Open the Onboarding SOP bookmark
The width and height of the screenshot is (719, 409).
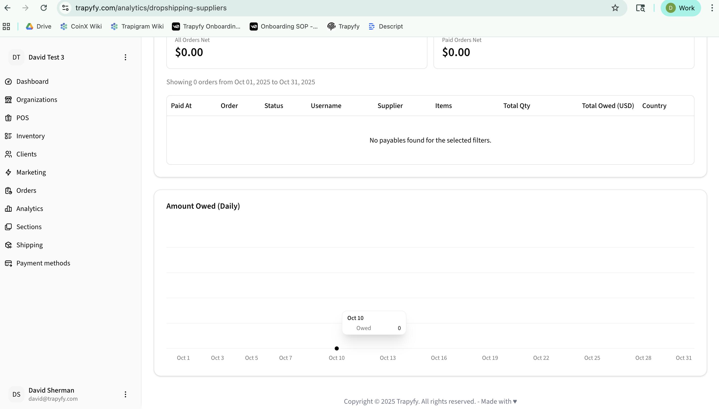pos(284,26)
